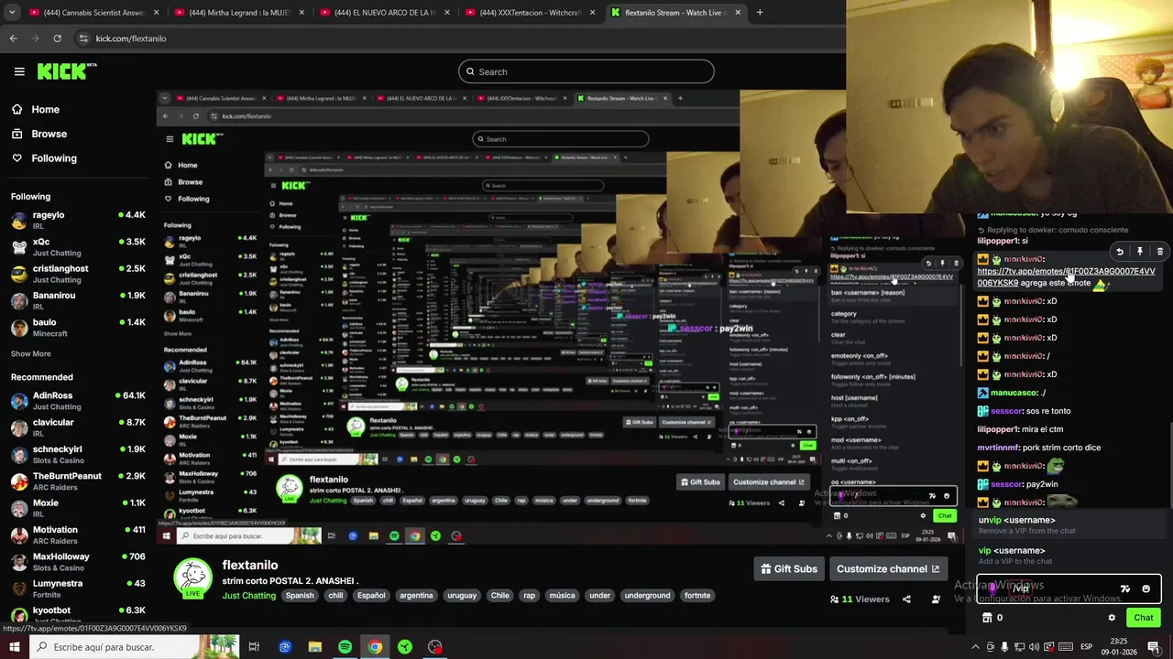Pin the highlighted monkiwi0 chat message
The image size is (1173, 659).
[1140, 252]
